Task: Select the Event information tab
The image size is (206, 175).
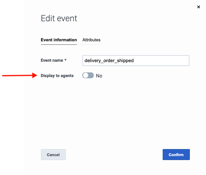Action: [59, 40]
